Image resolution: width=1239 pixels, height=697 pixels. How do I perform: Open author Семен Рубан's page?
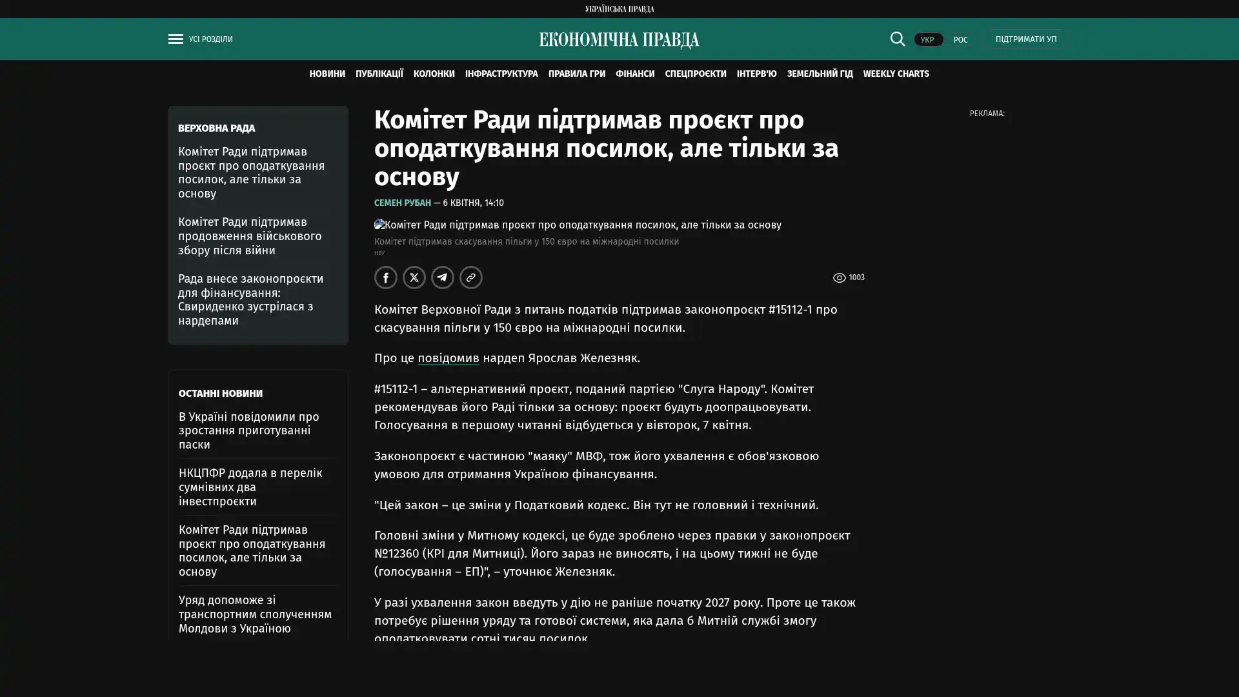[x=402, y=203]
